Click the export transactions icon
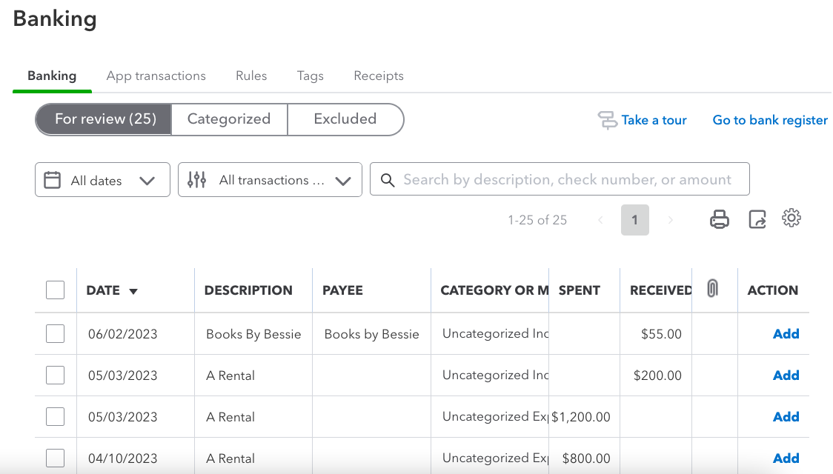The image size is (833, 474). pos(757,219)
